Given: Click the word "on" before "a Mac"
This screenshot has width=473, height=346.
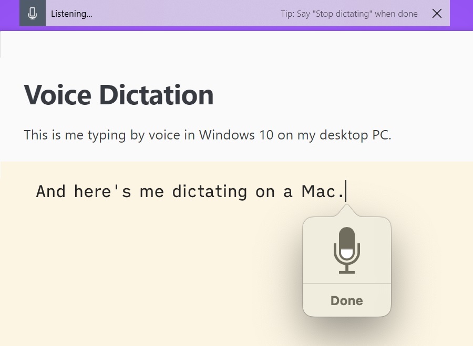Looking at the screenshot, I should [x=265, y=191].
